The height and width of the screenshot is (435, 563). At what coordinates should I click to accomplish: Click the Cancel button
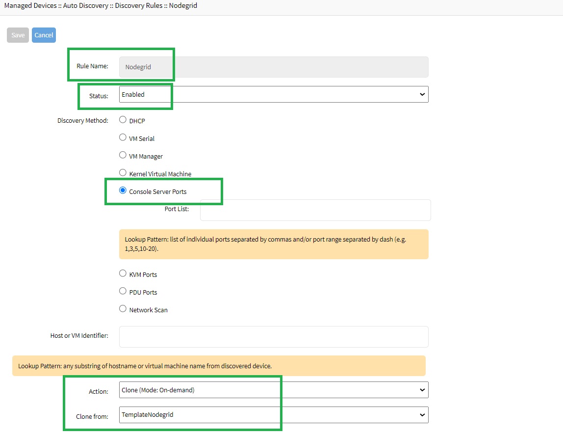pos(44,35)
